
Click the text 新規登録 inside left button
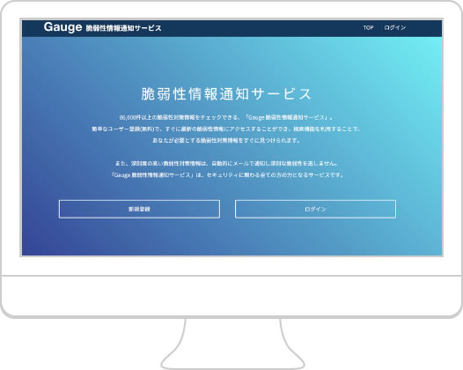139,210
